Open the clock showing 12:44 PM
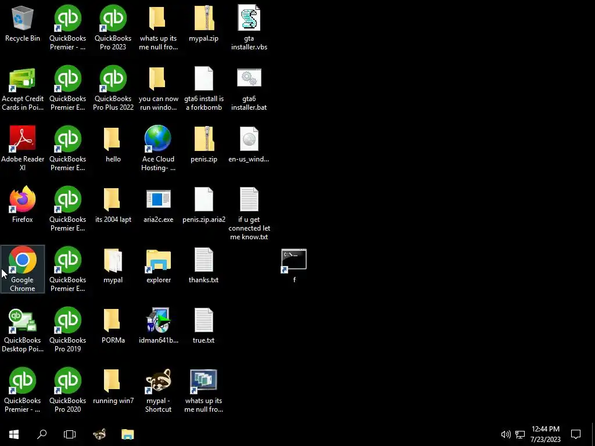Viewport: 595px width, 446px height. (545, 434)
